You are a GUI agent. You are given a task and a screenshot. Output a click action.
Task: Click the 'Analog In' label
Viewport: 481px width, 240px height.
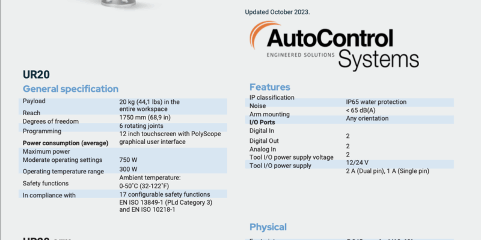click(263, 149)
